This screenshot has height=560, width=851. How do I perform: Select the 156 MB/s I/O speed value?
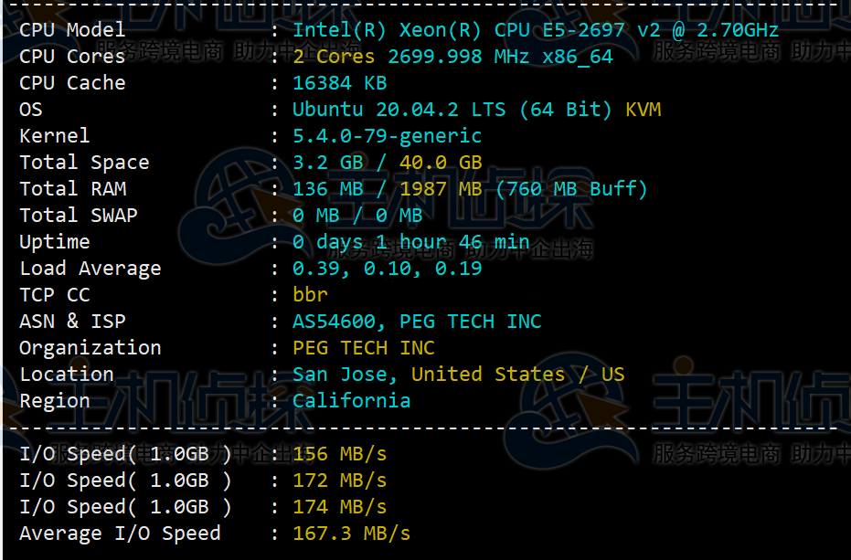click(340, 454)
